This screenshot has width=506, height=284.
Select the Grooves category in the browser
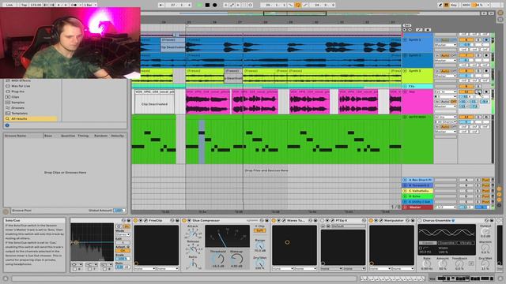point(18,108)
